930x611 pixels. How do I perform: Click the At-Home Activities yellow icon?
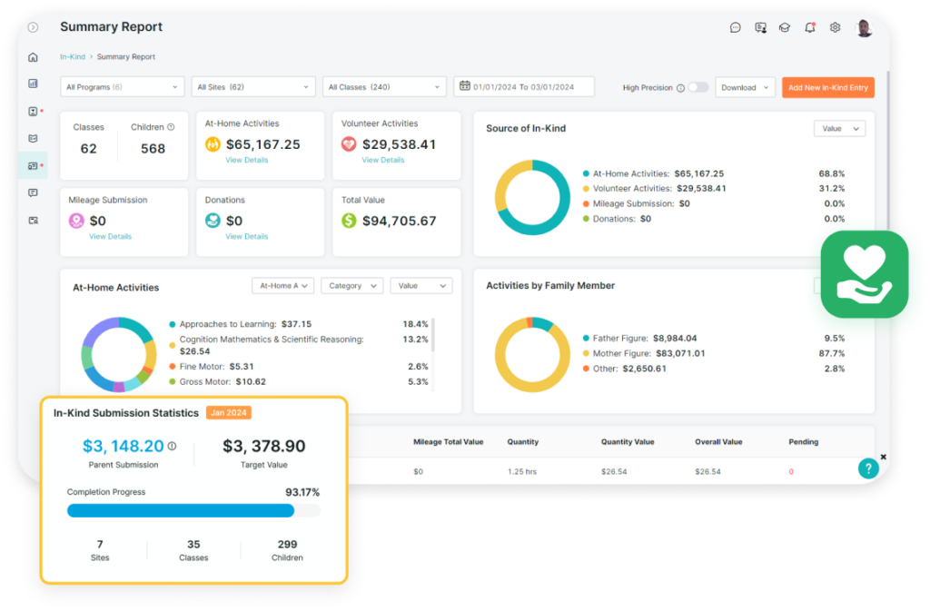pyautogui.click(x=213, y=144)
